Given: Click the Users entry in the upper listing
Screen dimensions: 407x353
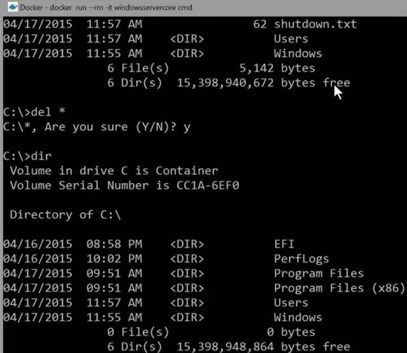Looking at the screenshot, I should click(291, 39).
